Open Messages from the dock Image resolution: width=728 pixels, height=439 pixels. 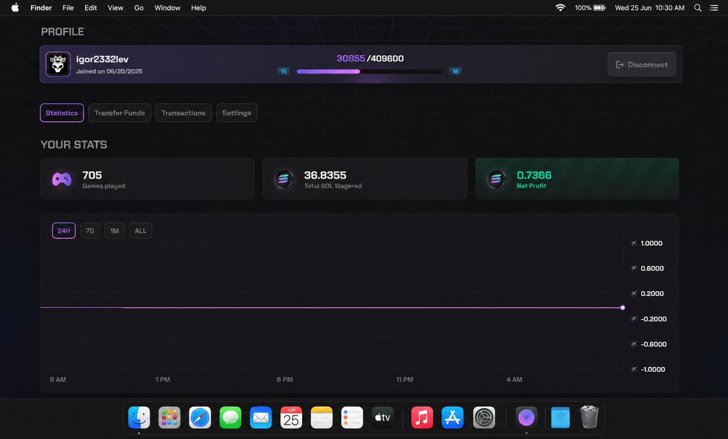(231, 417)
